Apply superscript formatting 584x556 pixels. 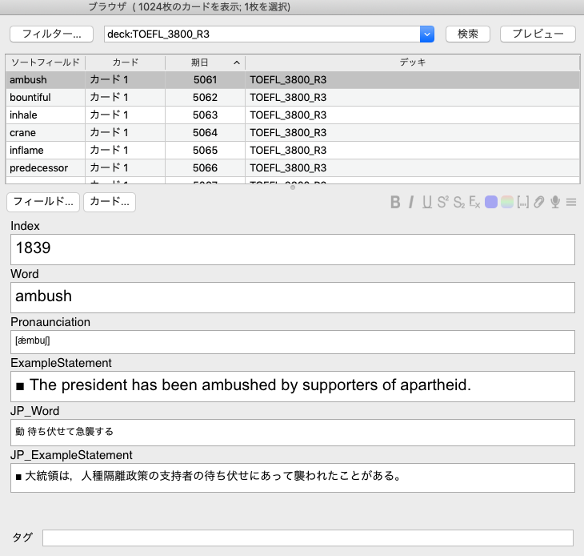pos(442,202)
